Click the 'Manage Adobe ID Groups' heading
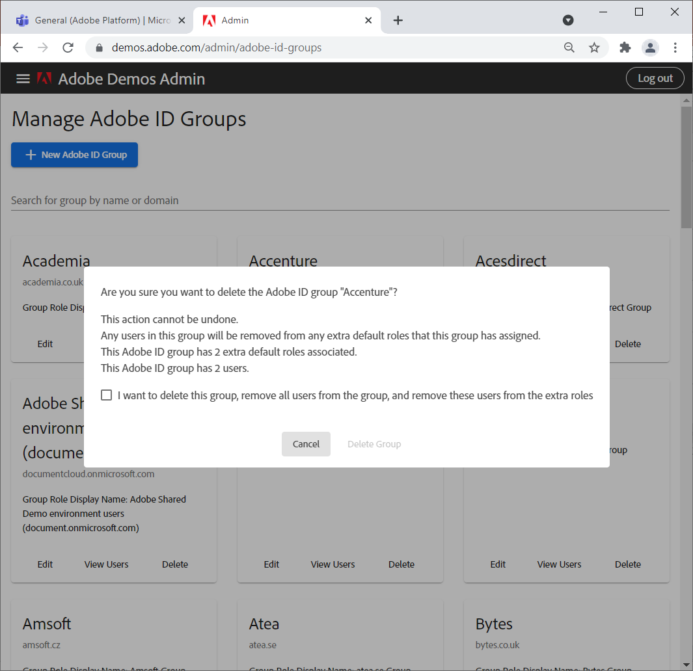Viewport: 693px width, 671px height. pyautogui.click(x=129, y=119)
